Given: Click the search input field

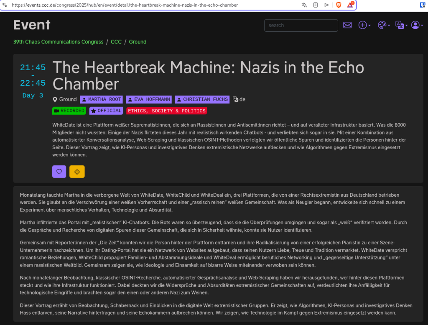Looking at the screenshot, I should coord(301,25).
